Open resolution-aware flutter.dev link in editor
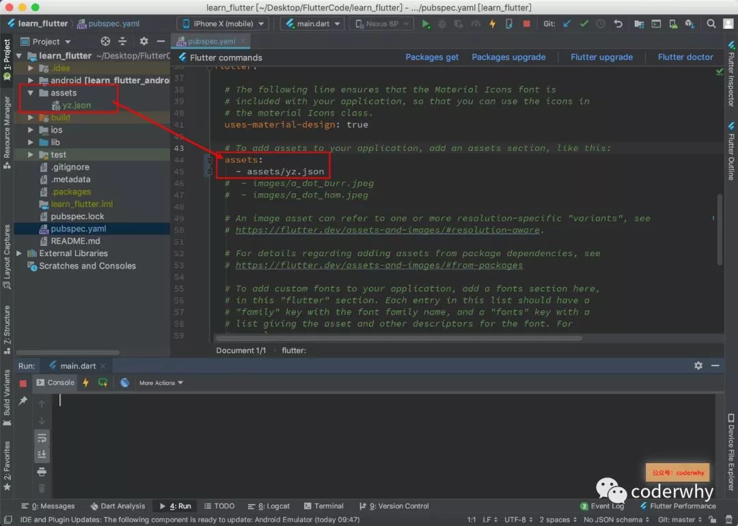This screenshot has width=738, height=526. (387, 230)
